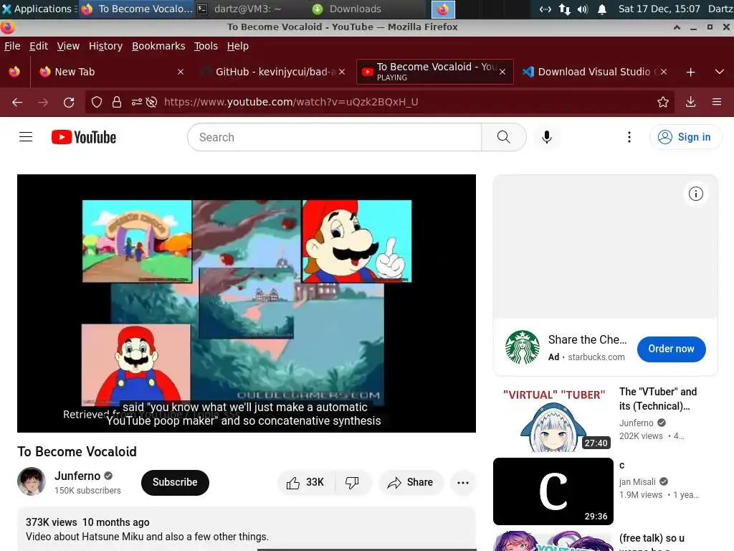The image size is (734, 551).
Task: Open tracking protection shield icon
Action: point(97,102)
